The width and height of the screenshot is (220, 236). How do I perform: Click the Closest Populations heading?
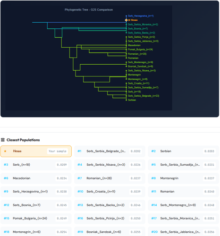[x=23, y=140]
